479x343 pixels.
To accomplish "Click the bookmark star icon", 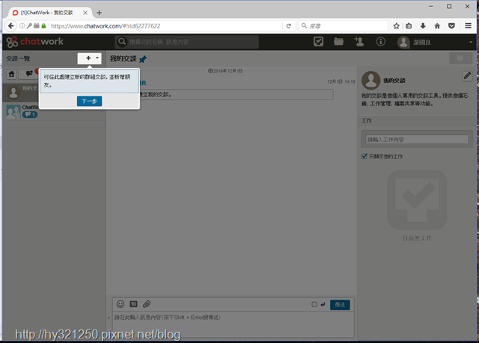I will [396, 26].
